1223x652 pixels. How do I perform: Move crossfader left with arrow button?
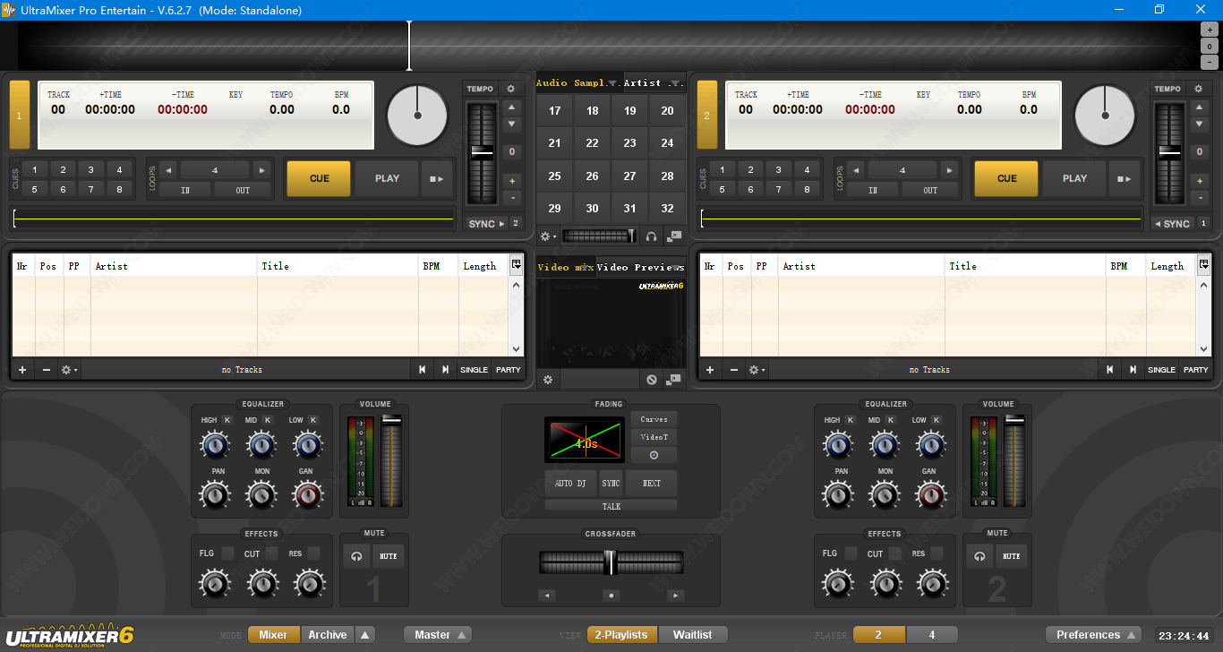(547, 596)
